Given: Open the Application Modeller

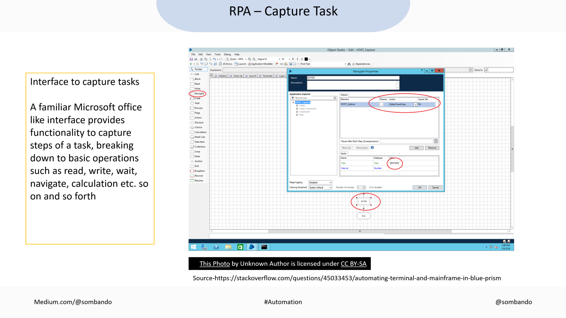Looking at the screenshot, I should [x=260, y=64].
